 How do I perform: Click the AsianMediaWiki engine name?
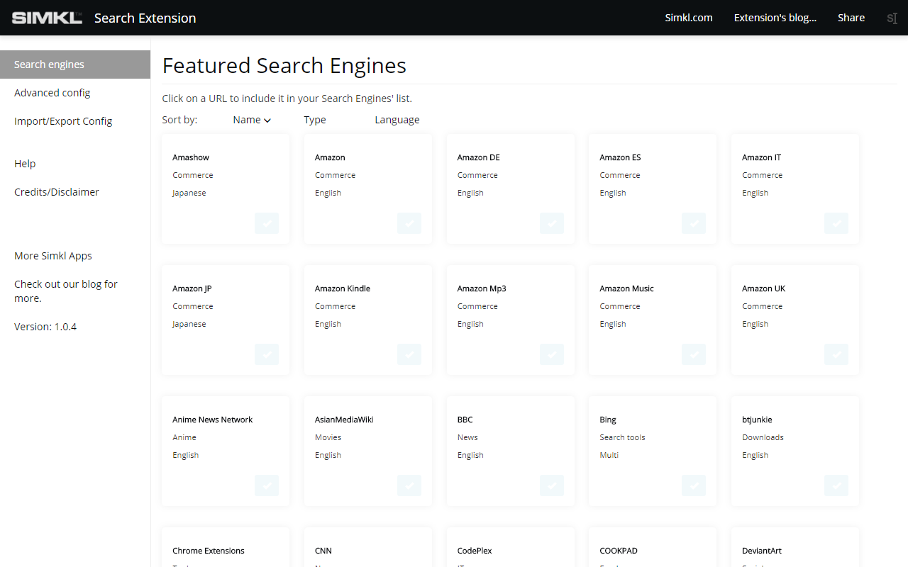click(x=344, y=420)
